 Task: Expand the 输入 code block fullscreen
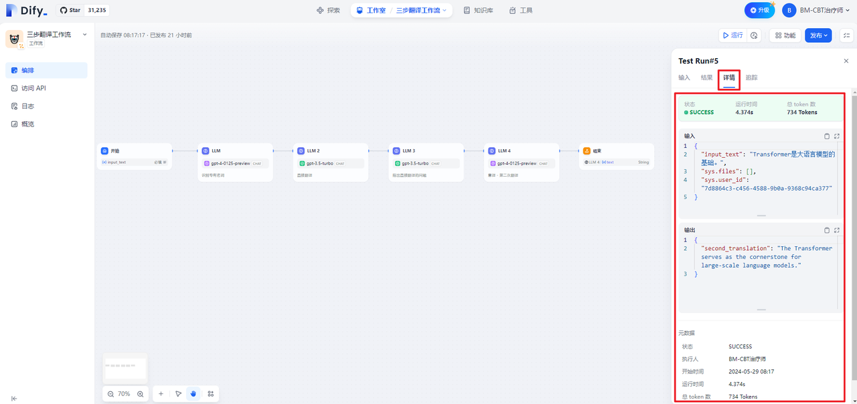837,136
